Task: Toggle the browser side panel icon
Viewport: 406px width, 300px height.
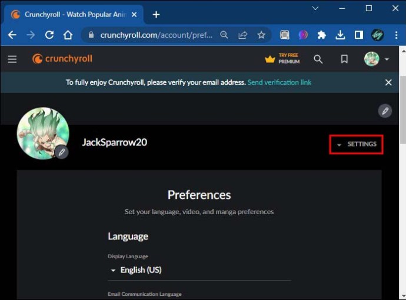Action: pyautogui.click(x=358, y=35)
